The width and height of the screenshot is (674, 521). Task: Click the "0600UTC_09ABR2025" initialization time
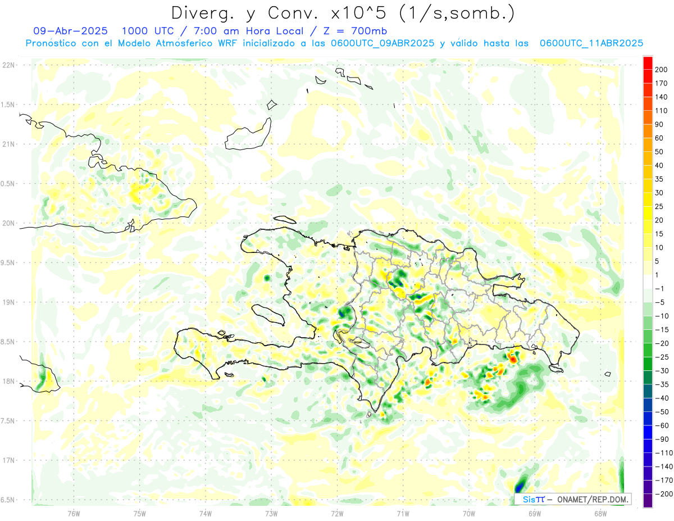[x=381, y=43]
